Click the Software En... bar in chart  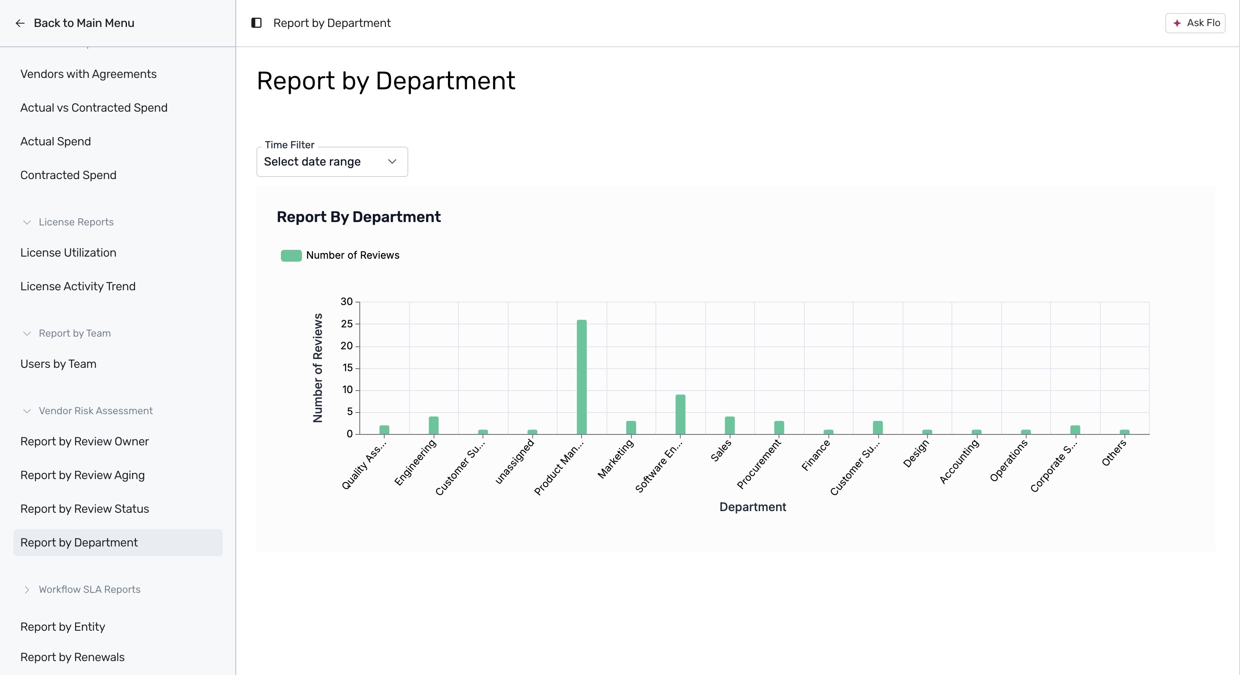point(680,415)
